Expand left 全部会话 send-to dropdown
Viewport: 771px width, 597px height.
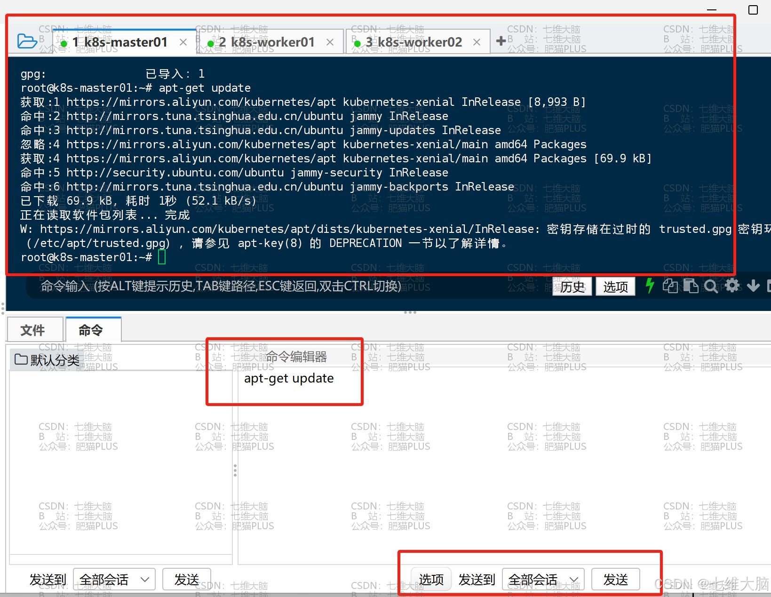tap(115, 580)
